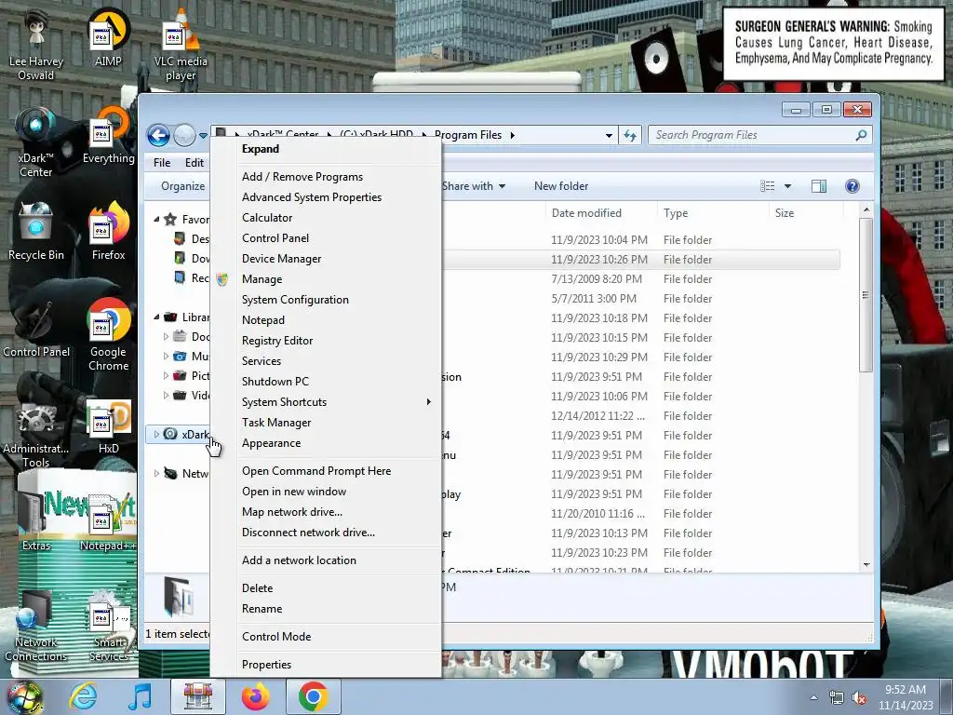
Task: Open address bar history dropdown
Action: pos(609,135)
